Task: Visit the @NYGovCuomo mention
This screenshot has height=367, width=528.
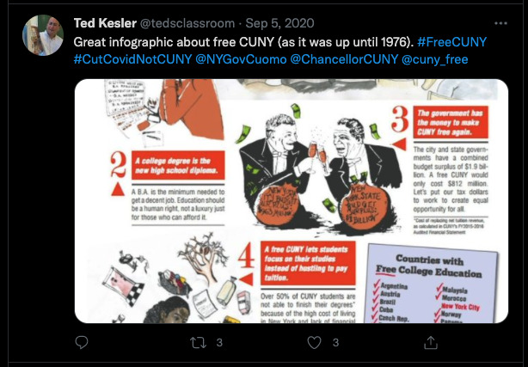Action: click(241, 59)
